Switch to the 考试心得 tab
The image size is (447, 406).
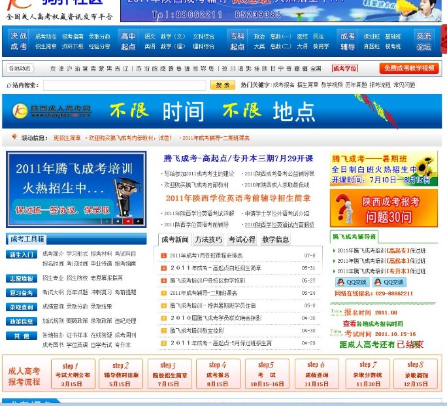point(242,239)
